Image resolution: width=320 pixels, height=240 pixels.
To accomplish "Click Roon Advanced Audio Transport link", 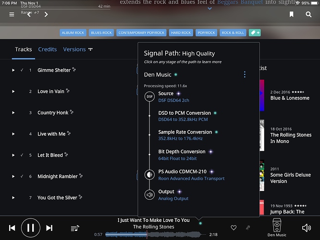I will tap(191, 179).
